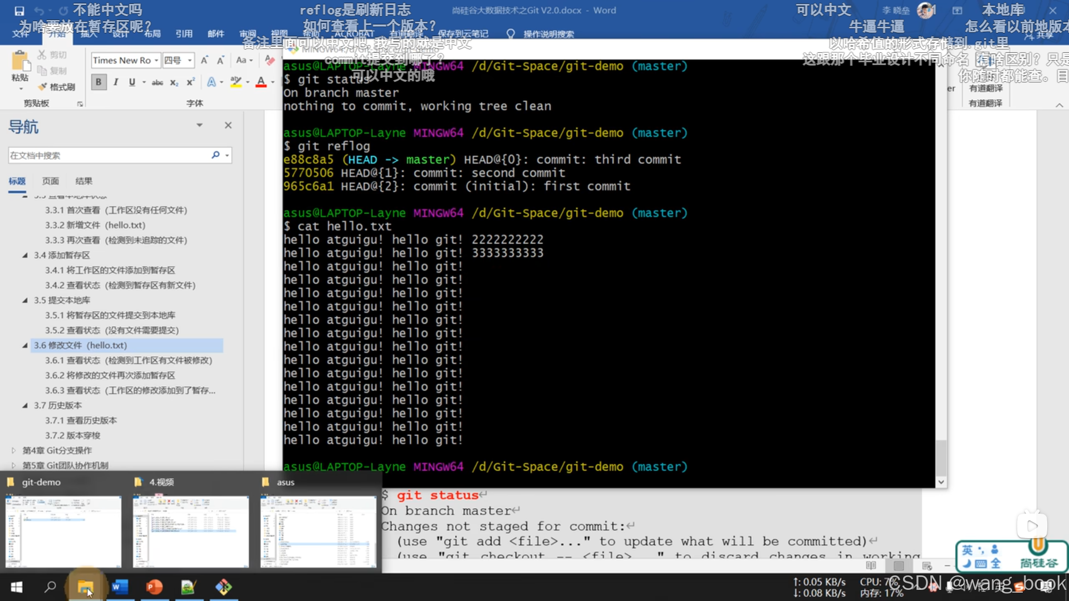Click the Clear Formatting eraser icon

coord(270,60)
